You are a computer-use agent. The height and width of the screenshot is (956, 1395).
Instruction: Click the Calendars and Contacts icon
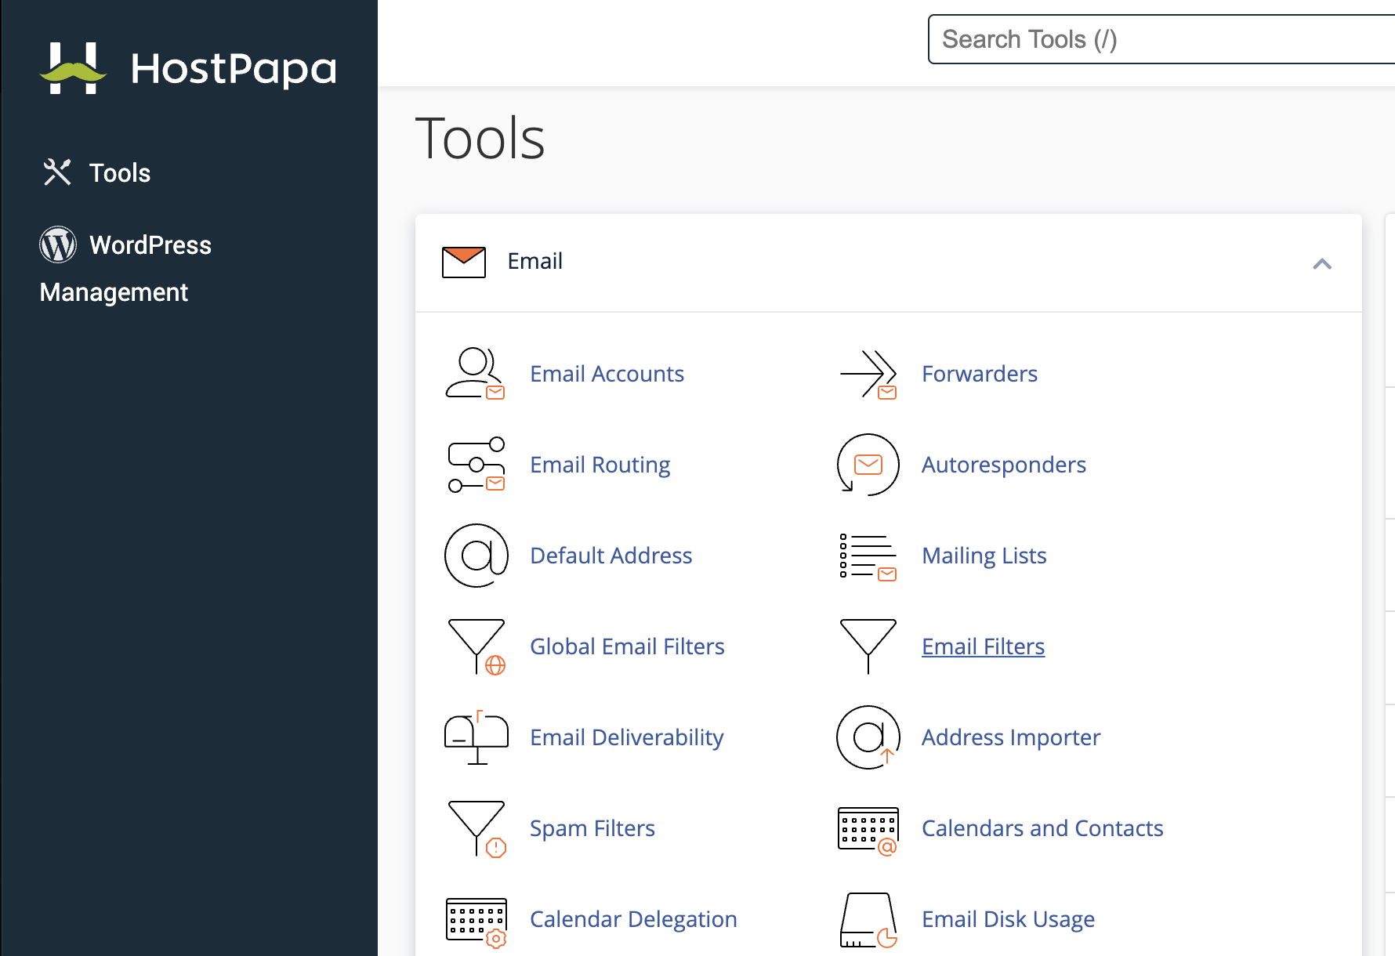click(x=868, y=831)
